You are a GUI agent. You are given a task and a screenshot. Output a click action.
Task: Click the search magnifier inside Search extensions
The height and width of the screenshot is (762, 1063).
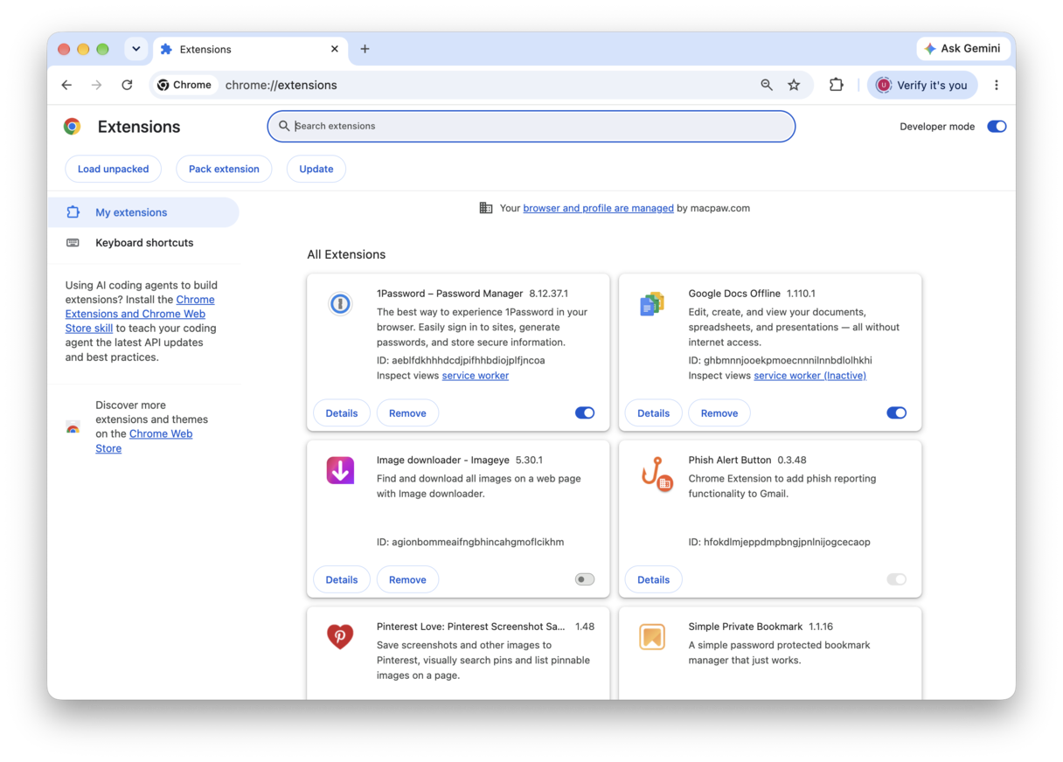click(284, 126)
